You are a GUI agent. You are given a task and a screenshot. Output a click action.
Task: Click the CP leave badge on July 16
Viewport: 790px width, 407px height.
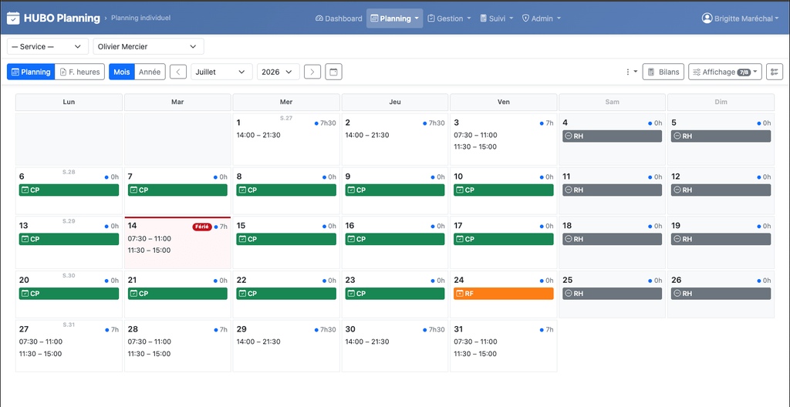(x=395, y=239)
